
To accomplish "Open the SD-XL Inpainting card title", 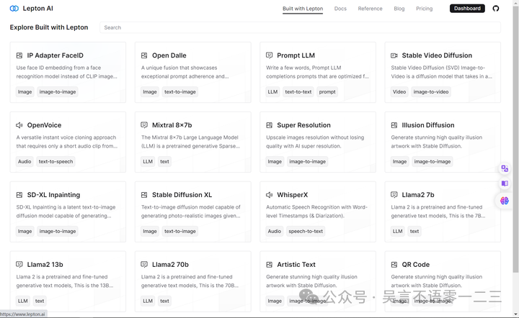I will [53, 195].
